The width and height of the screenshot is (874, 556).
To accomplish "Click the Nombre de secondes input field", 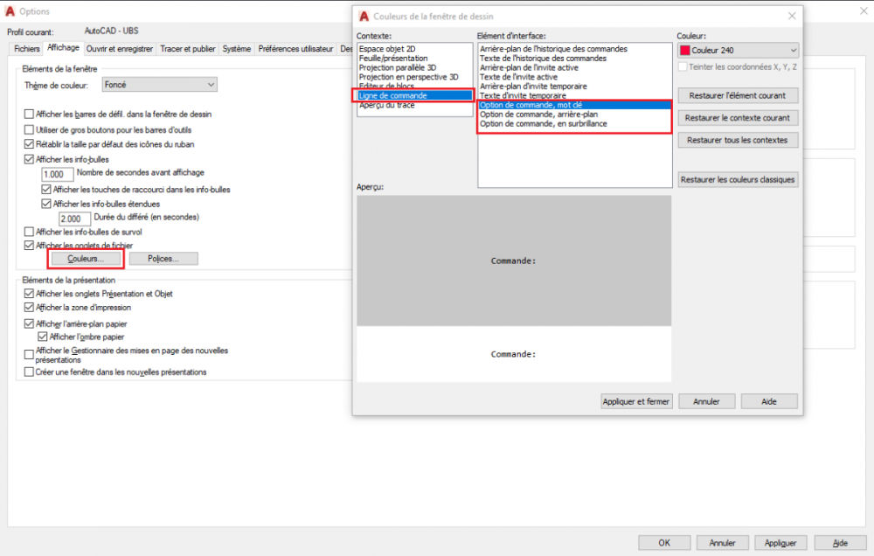I will click(58, 175).
